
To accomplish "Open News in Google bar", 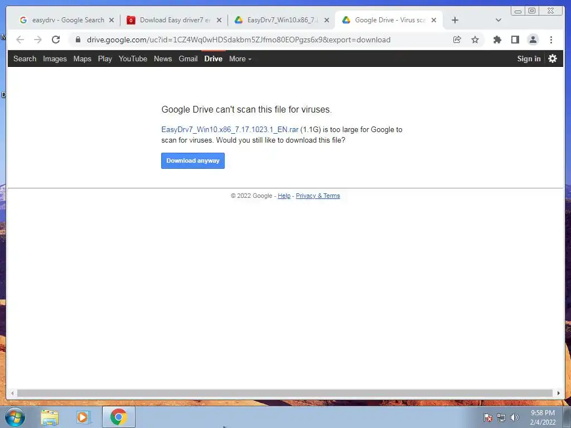I will coord(163,59).
